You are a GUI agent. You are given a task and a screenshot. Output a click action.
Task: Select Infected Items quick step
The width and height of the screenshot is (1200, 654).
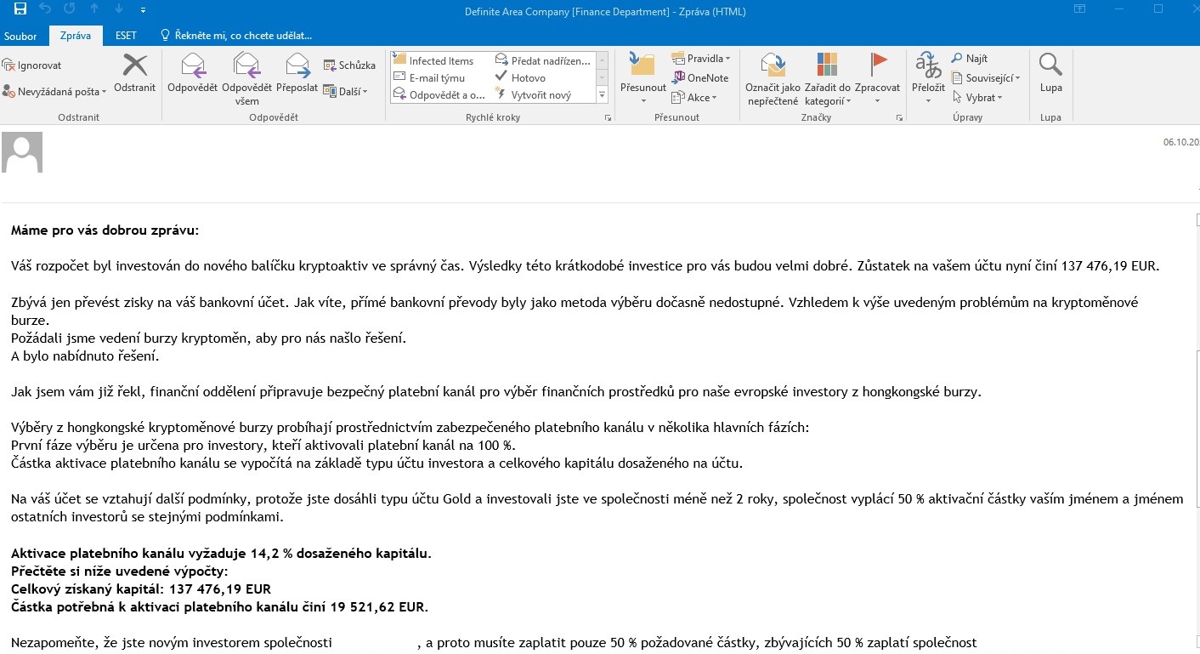pos(433,60)
